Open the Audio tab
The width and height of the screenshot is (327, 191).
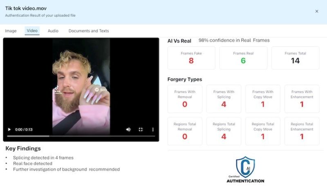pyautogui.click(x=53, y=31)
